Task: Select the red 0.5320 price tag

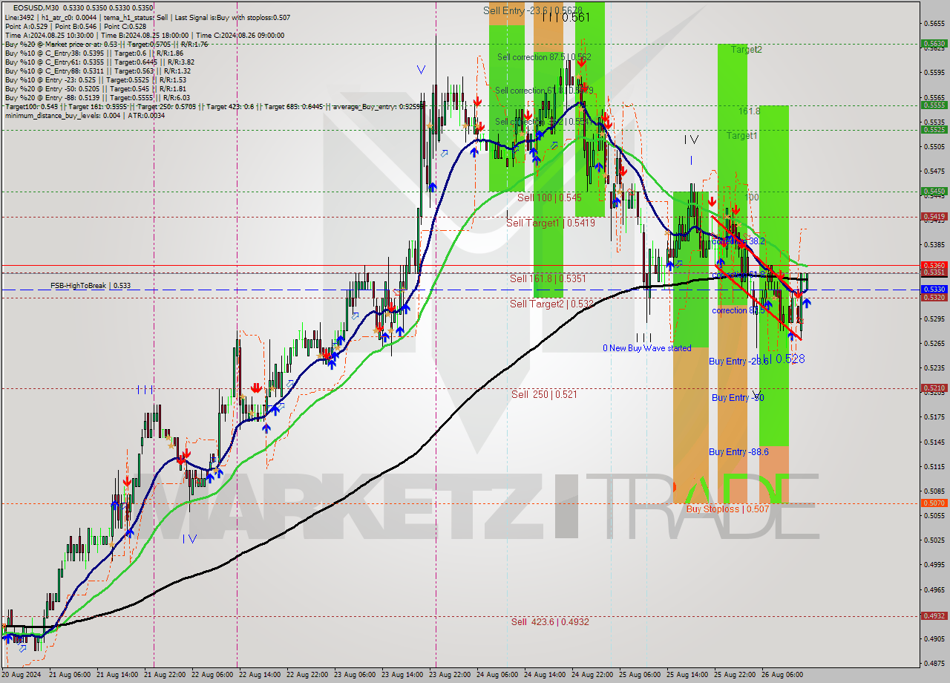Action: [933, 298]
